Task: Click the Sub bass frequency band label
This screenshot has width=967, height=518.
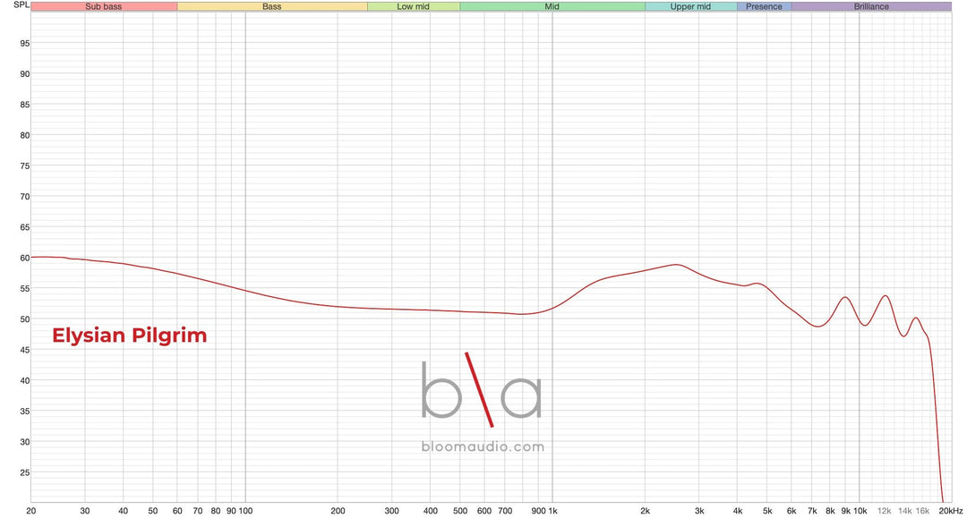Action: coord(104,6)
